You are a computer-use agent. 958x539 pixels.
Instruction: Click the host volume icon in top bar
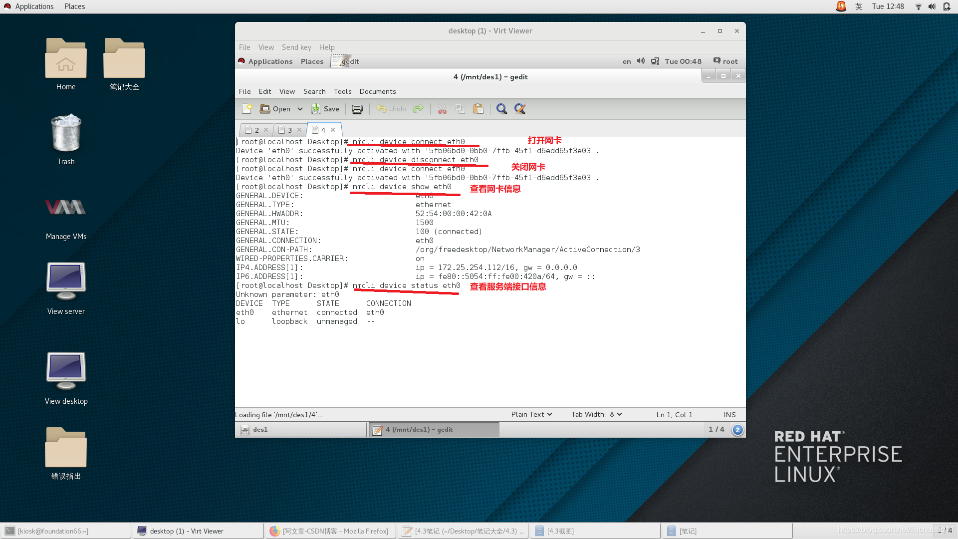(932, 6)
